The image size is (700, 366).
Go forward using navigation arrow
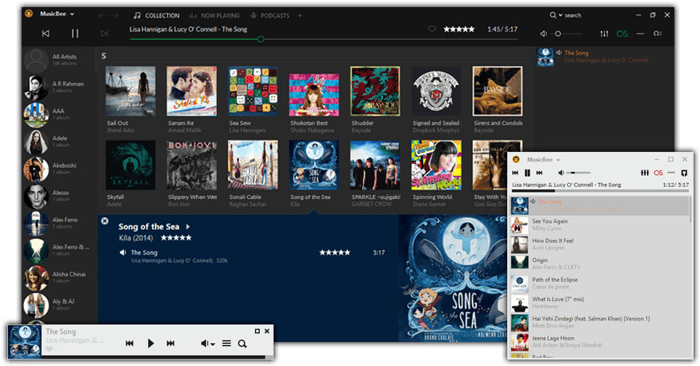114,16
